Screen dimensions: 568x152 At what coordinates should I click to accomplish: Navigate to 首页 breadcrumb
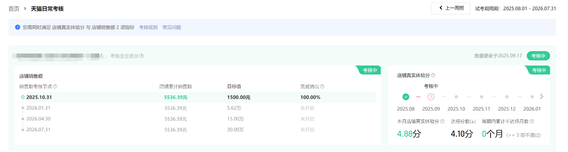[x=14, y=9]
